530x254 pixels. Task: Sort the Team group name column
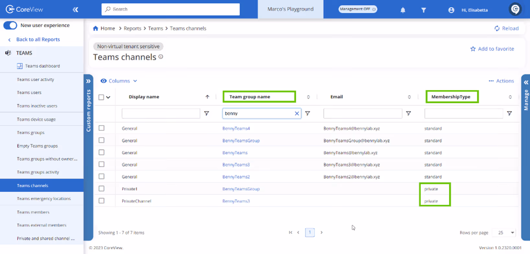tap(308, 97)
